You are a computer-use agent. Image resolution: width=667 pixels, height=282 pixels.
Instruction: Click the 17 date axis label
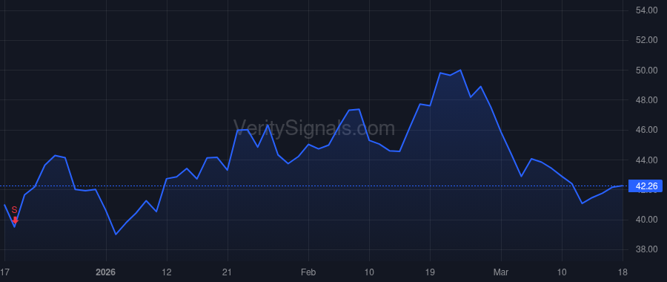[x=4, y=272]
